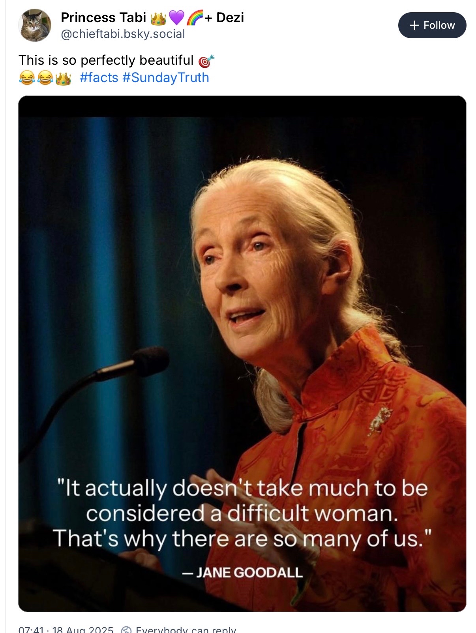
Task: Click the reply-settings icon beside Everybody can reply
Action: point(126,629)
